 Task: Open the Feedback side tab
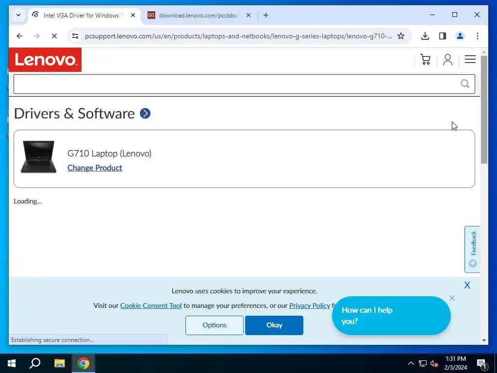(472, 249)
